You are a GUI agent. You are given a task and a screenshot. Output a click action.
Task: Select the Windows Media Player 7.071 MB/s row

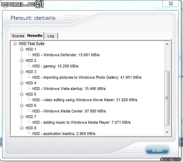(x=81, y=122)
